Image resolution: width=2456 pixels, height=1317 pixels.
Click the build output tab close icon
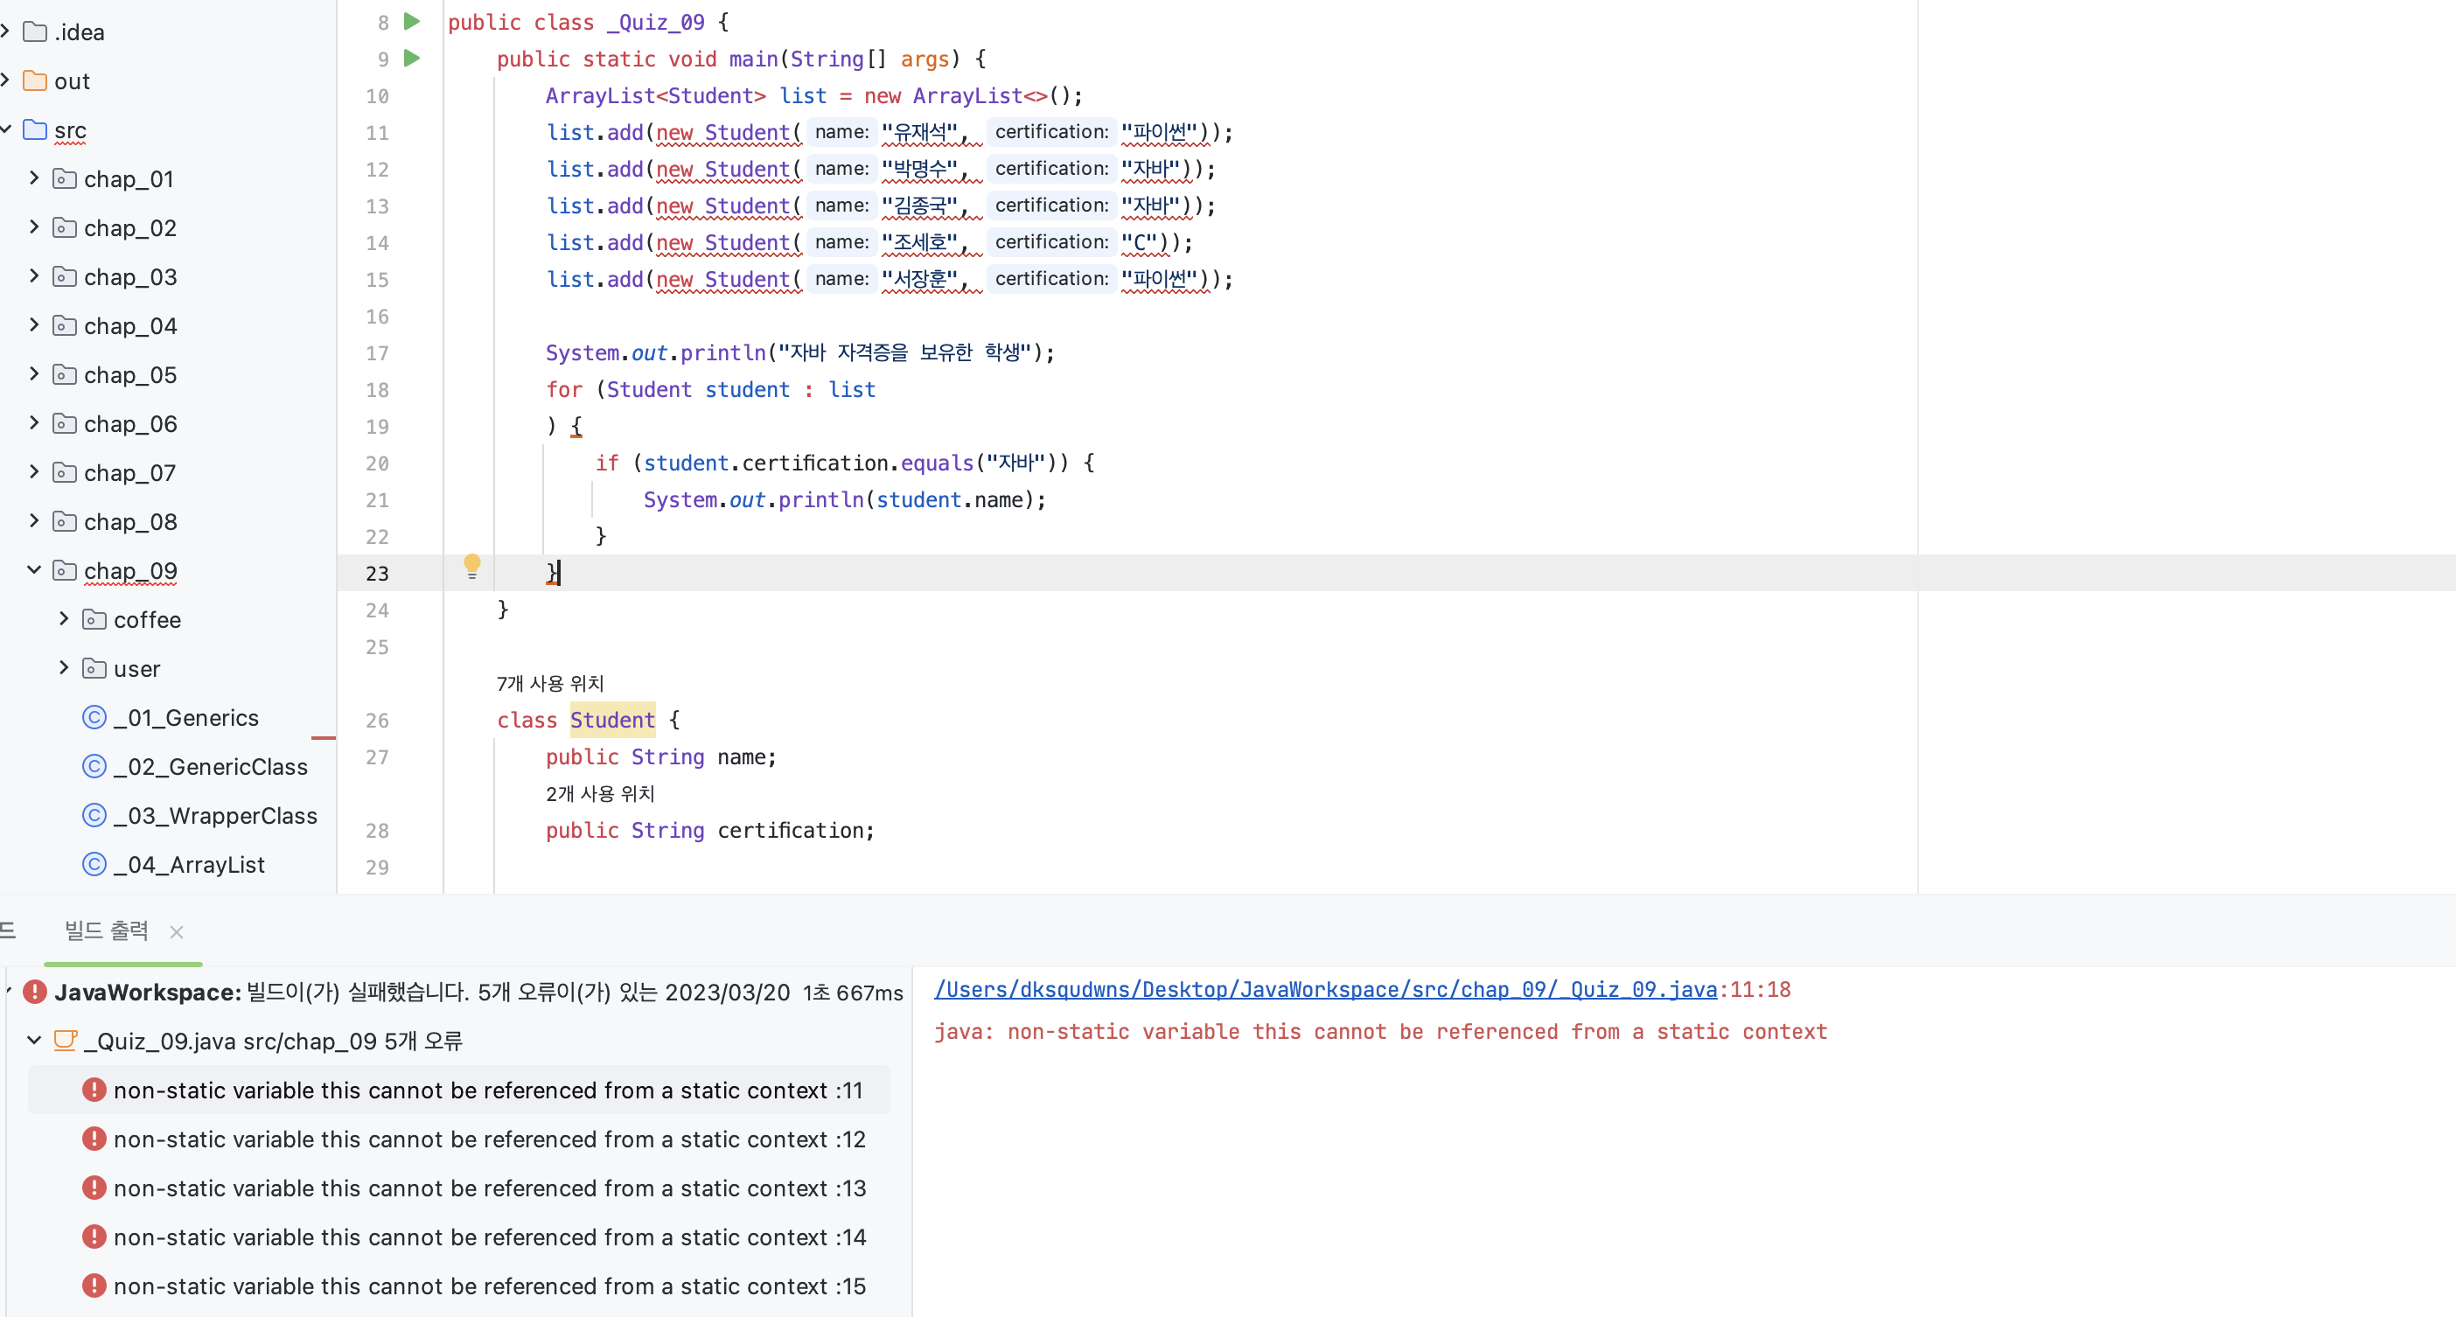(x=177, y=930)
